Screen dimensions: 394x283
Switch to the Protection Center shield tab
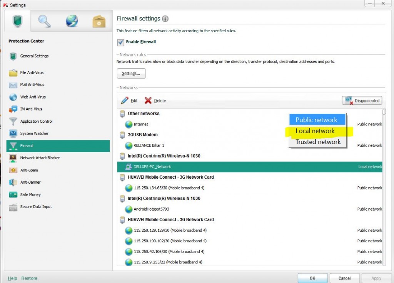17,21
